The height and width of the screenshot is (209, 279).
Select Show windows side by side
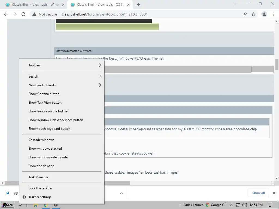(62, 157)
